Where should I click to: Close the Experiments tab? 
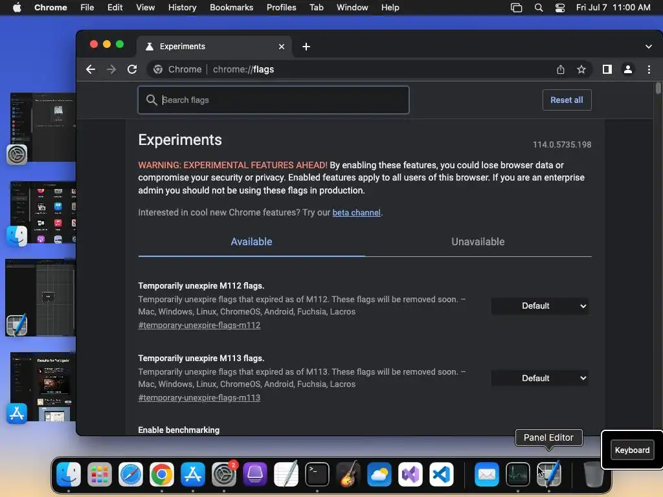tap(282, 47)
